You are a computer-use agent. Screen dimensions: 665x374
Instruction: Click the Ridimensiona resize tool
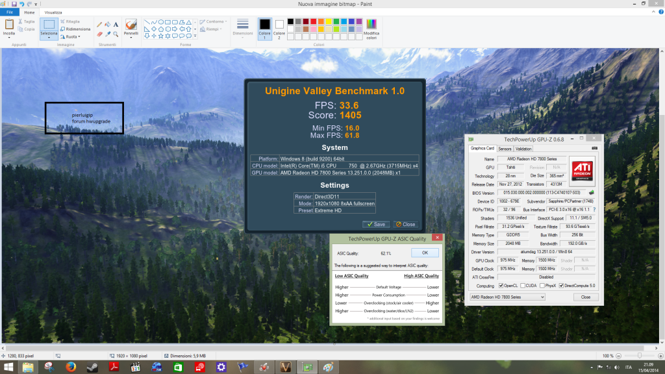75,29
